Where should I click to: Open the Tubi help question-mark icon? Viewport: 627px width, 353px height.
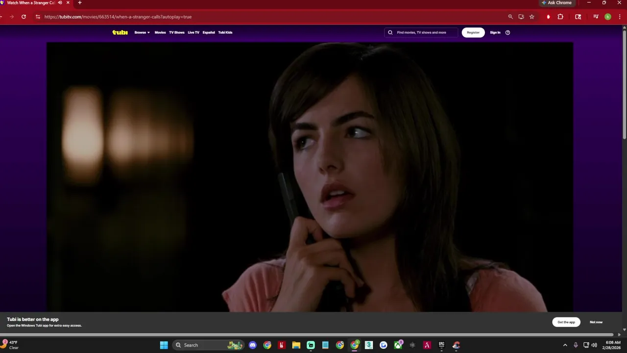[x=507, y=32]
